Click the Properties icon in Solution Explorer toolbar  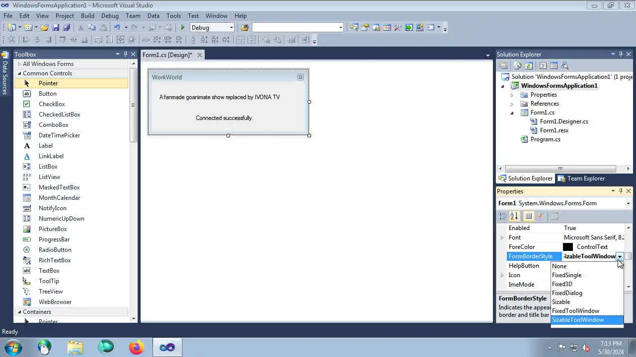pos(503,65)
